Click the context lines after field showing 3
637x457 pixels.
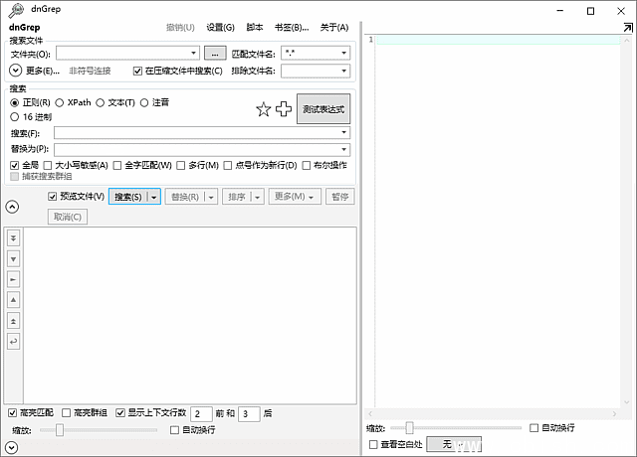249,414
